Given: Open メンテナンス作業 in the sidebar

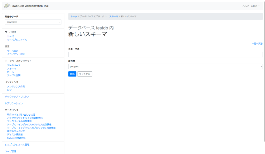Looking at the screenshot, I should tap(16, 87).
